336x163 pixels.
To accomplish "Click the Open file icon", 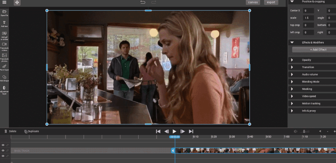I will click(x=4, y=13).
